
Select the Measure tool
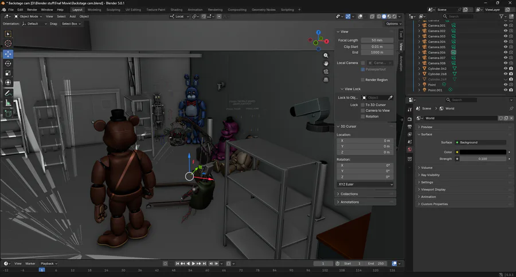8,103
